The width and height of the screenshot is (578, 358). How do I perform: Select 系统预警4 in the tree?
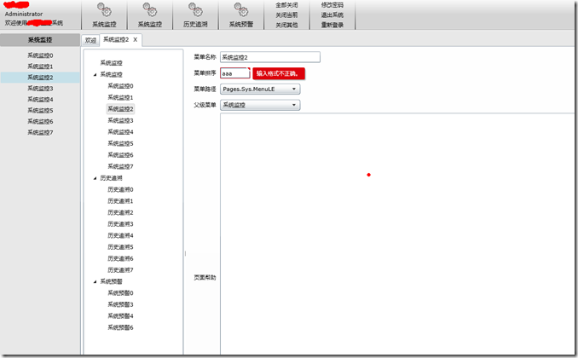(x=120, y=315)
